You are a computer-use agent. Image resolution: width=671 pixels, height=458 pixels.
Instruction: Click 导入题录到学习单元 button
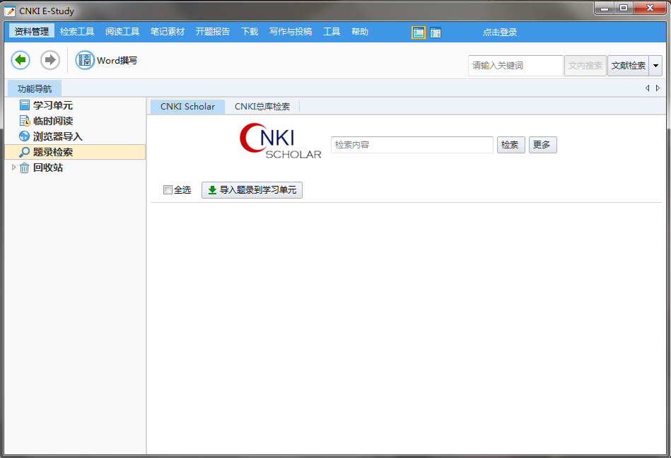click(252, 190)
